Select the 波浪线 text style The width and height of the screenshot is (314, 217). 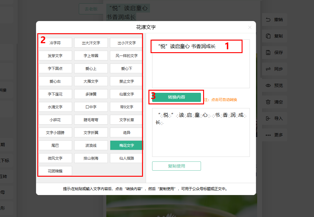[x=91, y=146]
